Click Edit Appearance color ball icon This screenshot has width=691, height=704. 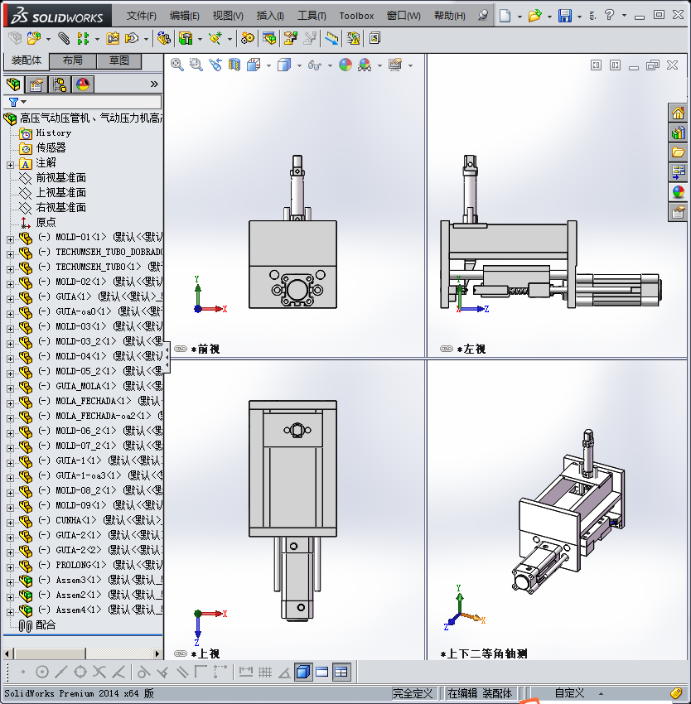[345, 65]
